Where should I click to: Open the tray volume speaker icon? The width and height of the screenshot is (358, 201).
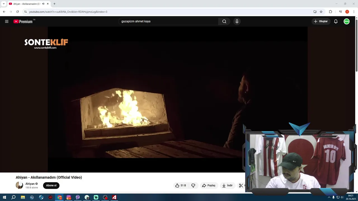(x=342, y=197)
